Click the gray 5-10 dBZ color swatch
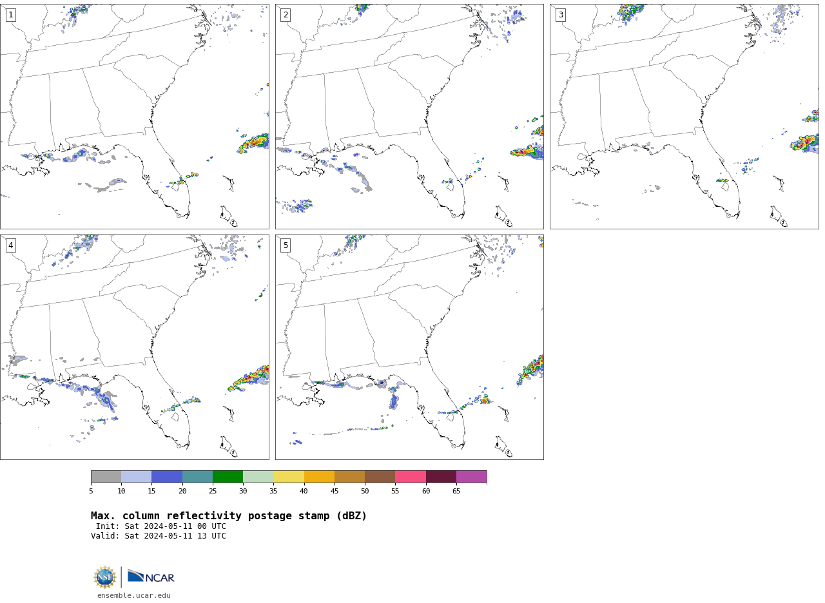 106,477
